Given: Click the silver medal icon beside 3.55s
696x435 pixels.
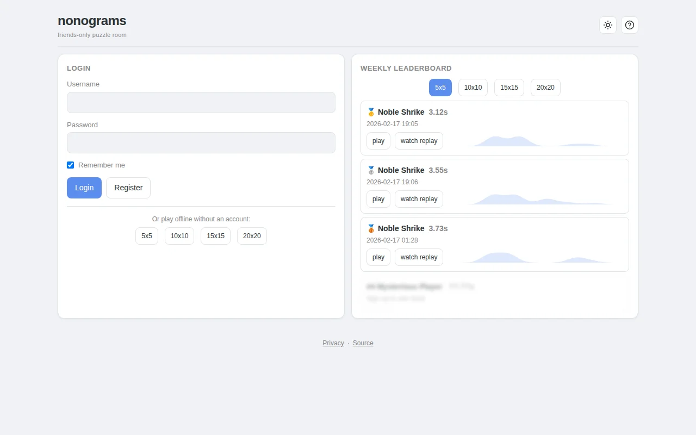Looking at the screenshot, I should tap(371, 170).
